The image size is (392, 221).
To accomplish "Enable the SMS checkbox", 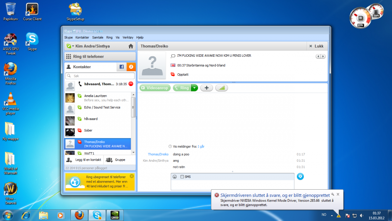I will click(x=182, y=177).
